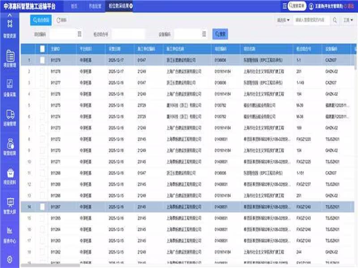Expand the 请选择 dropdown near search box
Screen dimensions: 358x268
[x=283, y=20]
